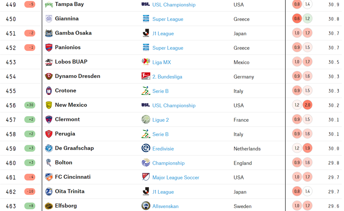Click the Bolton club crest

pos(49,163)
